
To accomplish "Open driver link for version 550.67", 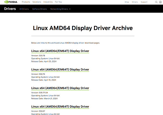I will pos(60,107).
